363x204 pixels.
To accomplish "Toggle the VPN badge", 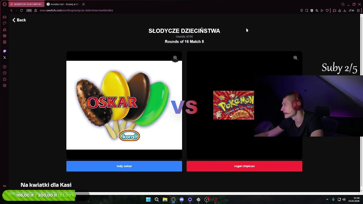I will (29, 10).
